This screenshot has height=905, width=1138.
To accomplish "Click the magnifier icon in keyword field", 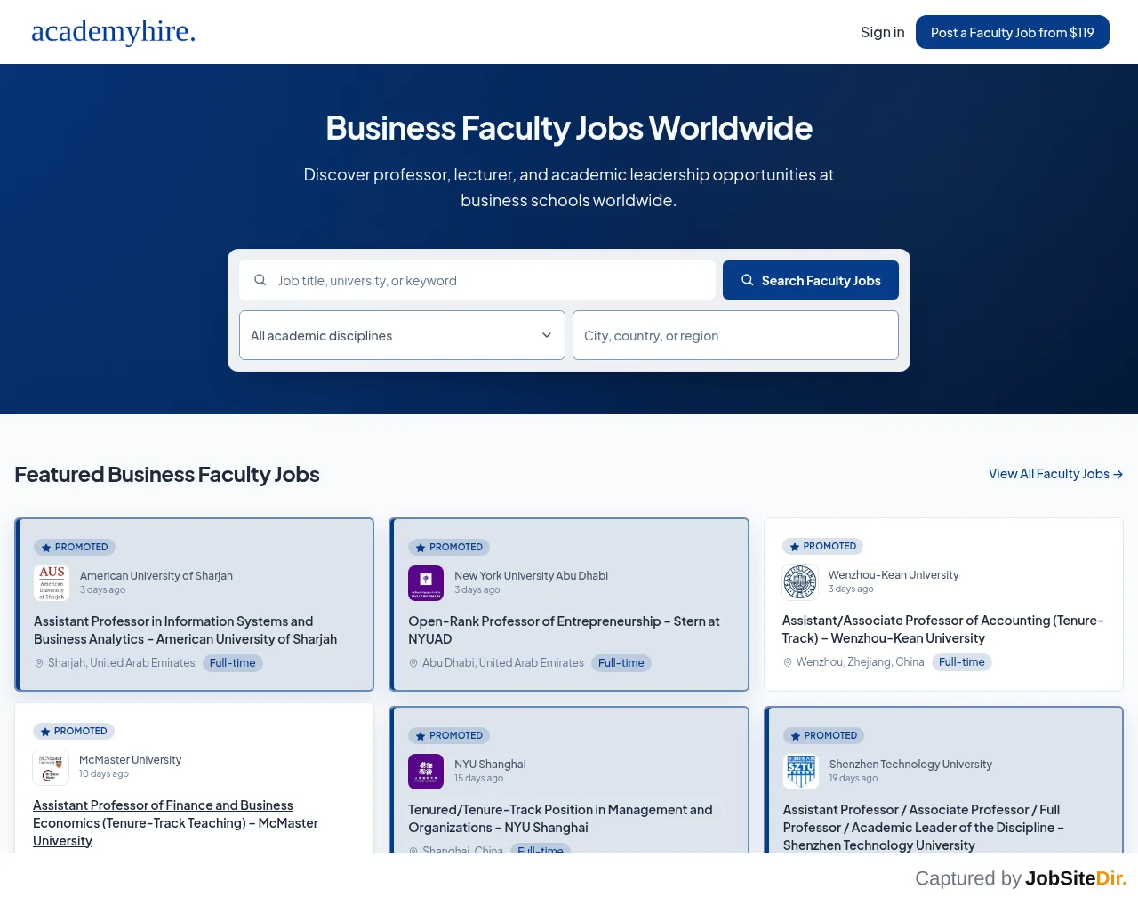I will point(260,280).
